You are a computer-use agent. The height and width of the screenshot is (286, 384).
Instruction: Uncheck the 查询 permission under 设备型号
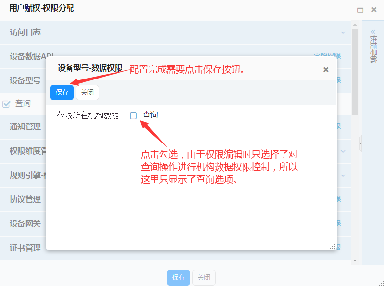tap(7, 104)
